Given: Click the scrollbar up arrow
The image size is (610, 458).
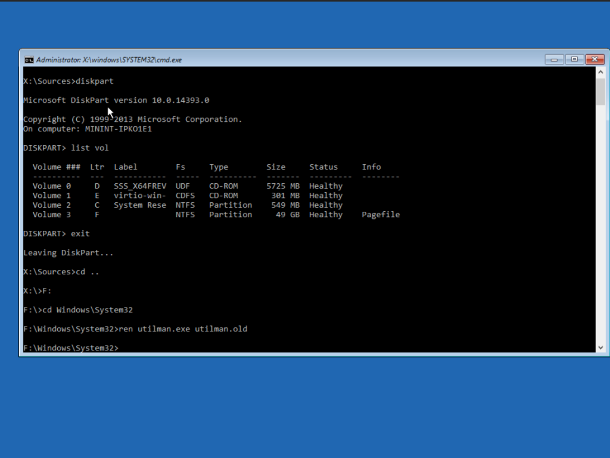Looking at the screenshot, I should (600, 72).
